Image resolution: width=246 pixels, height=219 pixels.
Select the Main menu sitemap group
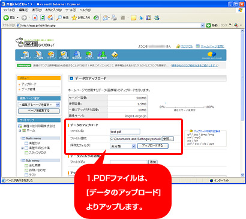34,138
